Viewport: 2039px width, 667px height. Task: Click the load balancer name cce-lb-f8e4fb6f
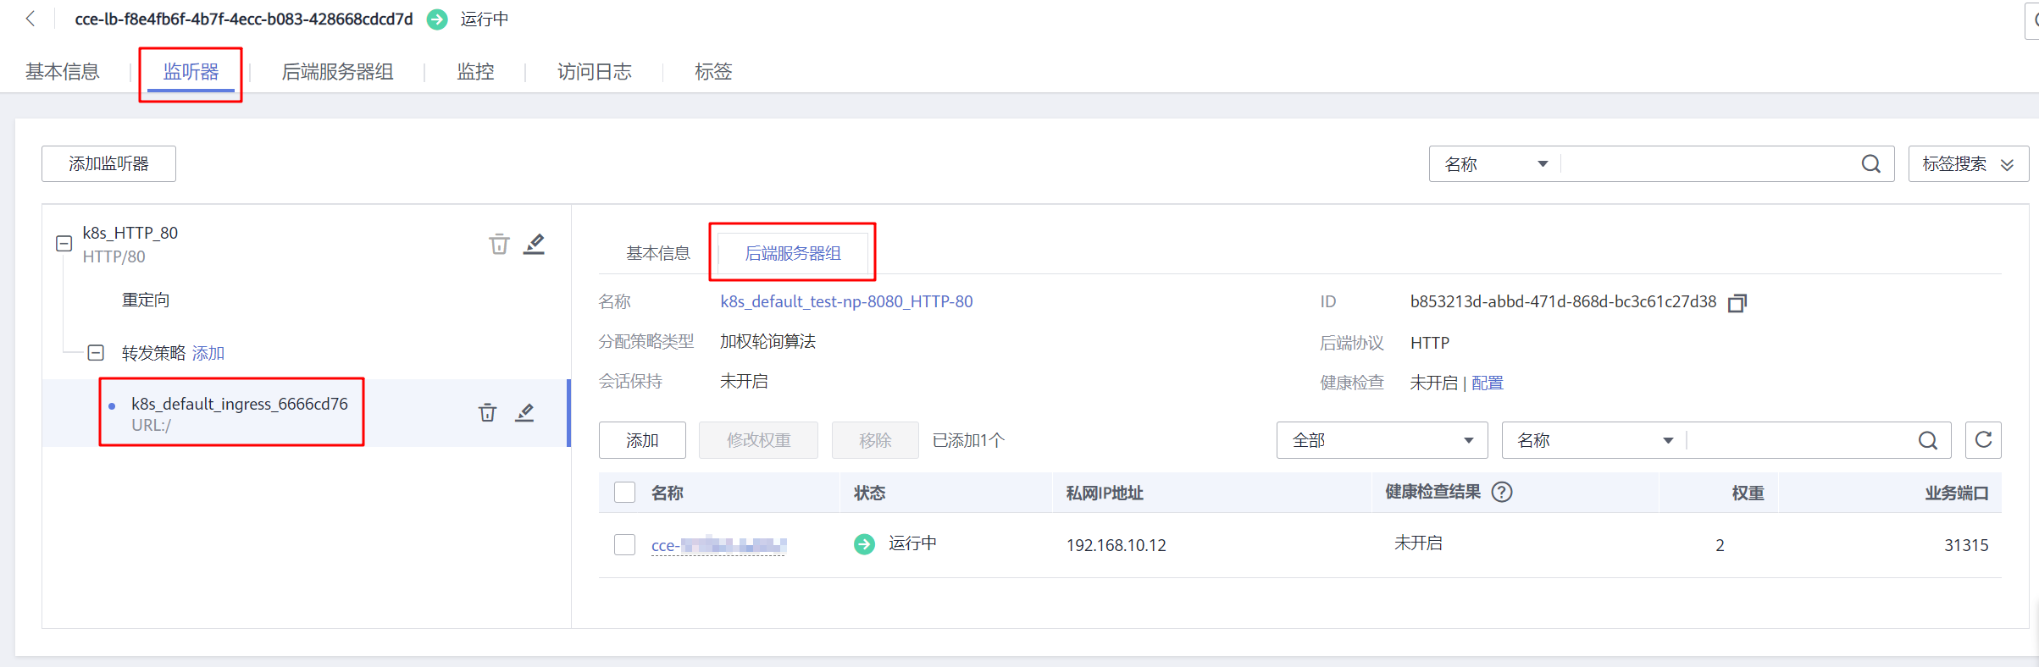[x=244, y=19]
